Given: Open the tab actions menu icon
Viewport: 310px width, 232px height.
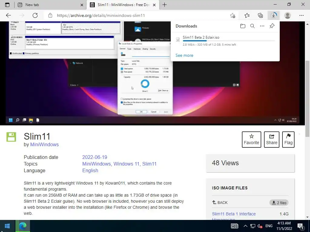Looking at the screenshot, I should pyautogui.click(x=7, y=5).
